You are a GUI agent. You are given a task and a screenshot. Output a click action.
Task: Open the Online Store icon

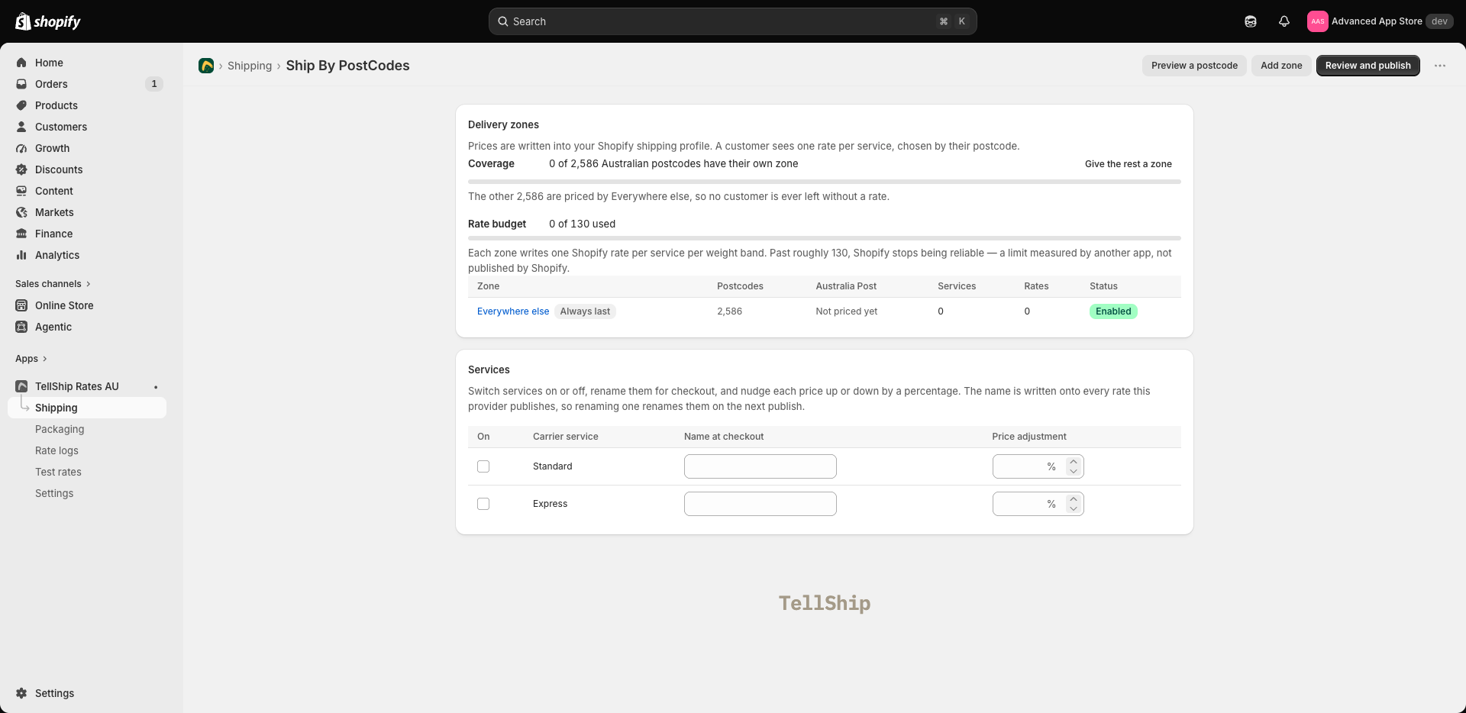click(21, 305)
